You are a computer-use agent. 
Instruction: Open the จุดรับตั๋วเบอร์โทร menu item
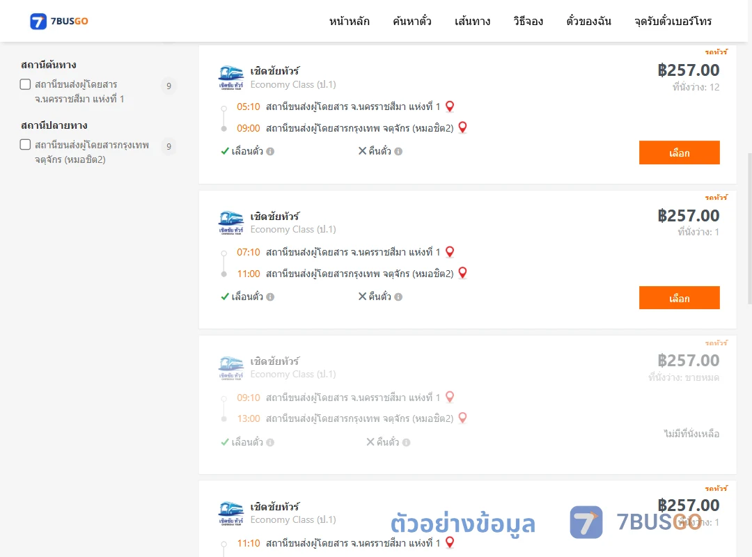click(673, 21)
